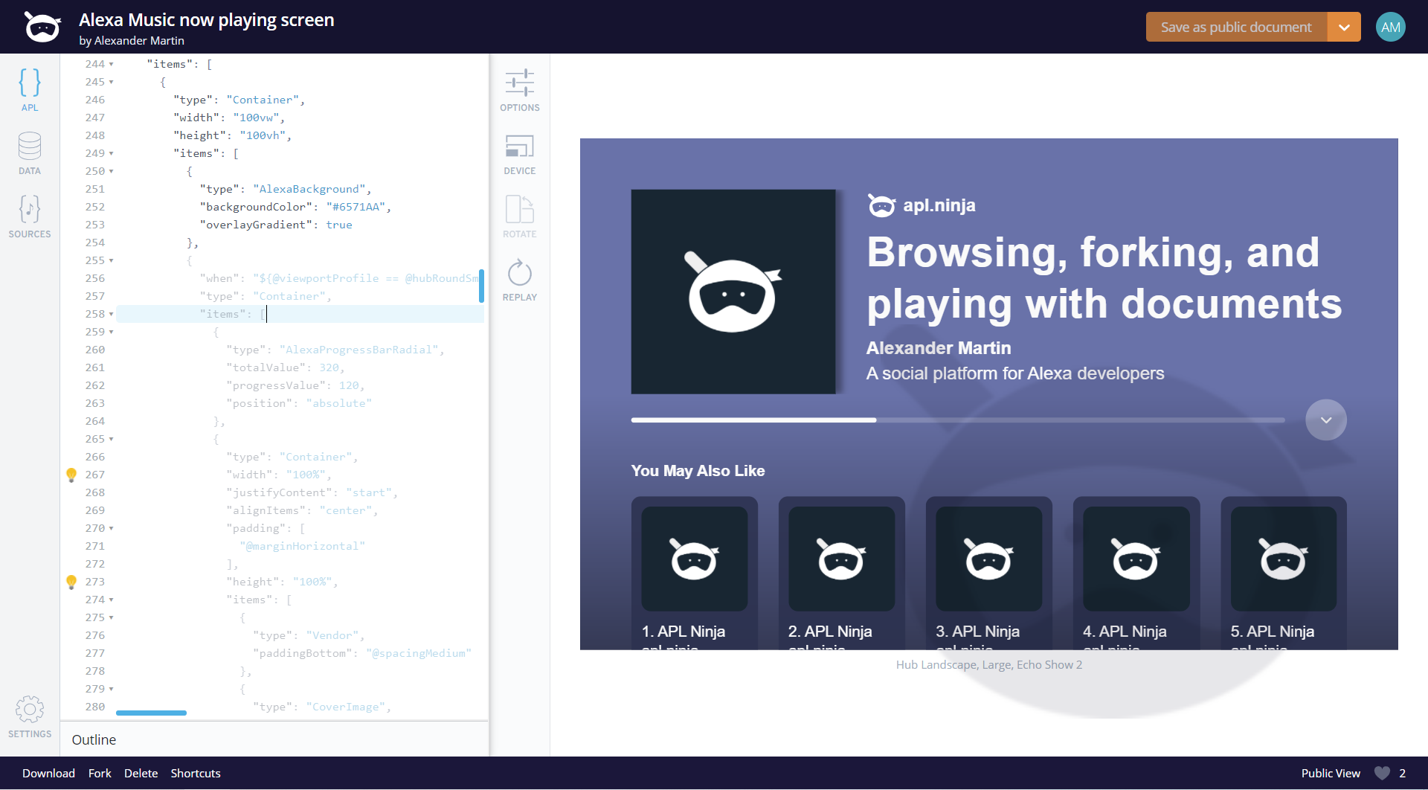Click the "@spacingMedium" value on line 277
The image size is (1428, 790).
click(x=419, y=653)
